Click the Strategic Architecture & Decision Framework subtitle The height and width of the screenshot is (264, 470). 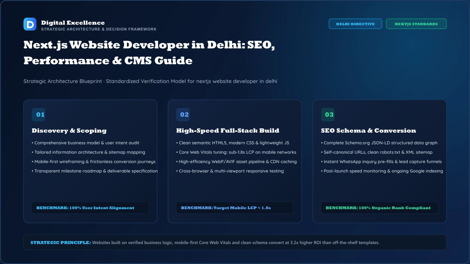pos(99,29)
